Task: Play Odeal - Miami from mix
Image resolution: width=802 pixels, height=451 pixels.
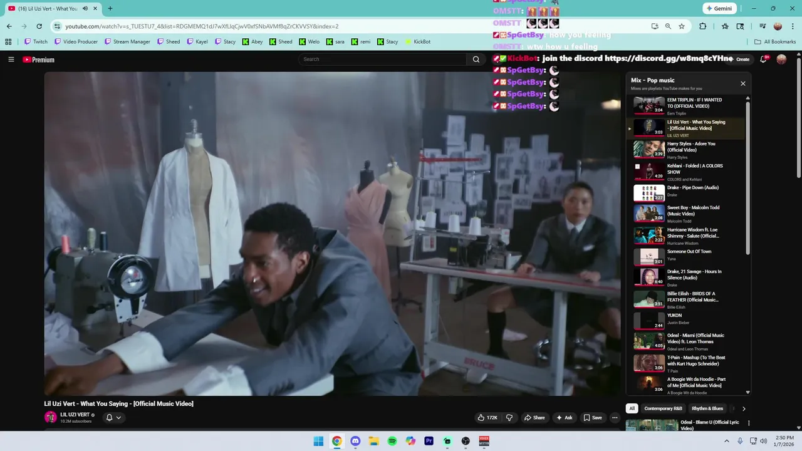Action: point(686,341)
